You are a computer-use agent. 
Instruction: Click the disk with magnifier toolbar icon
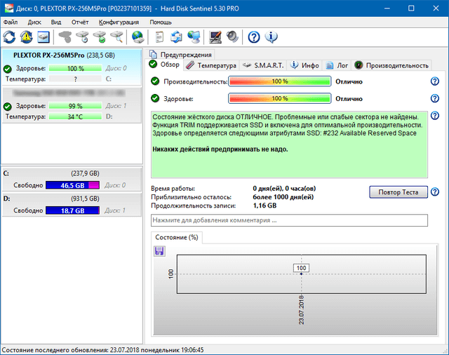pos(117,36)
